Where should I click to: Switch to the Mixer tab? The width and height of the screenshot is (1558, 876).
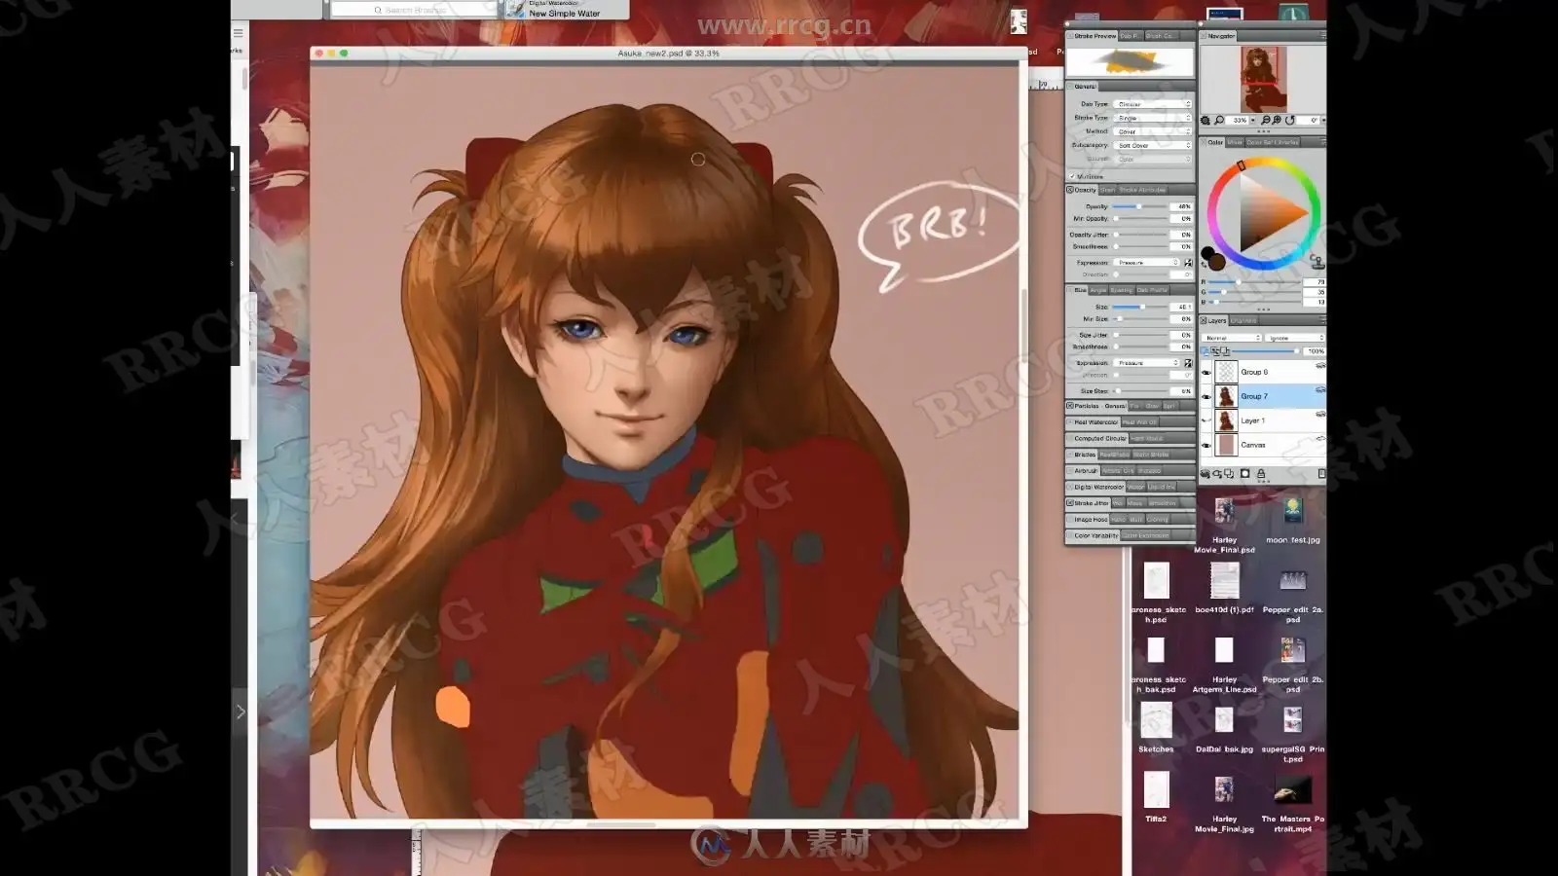(x=1235, y=142)
